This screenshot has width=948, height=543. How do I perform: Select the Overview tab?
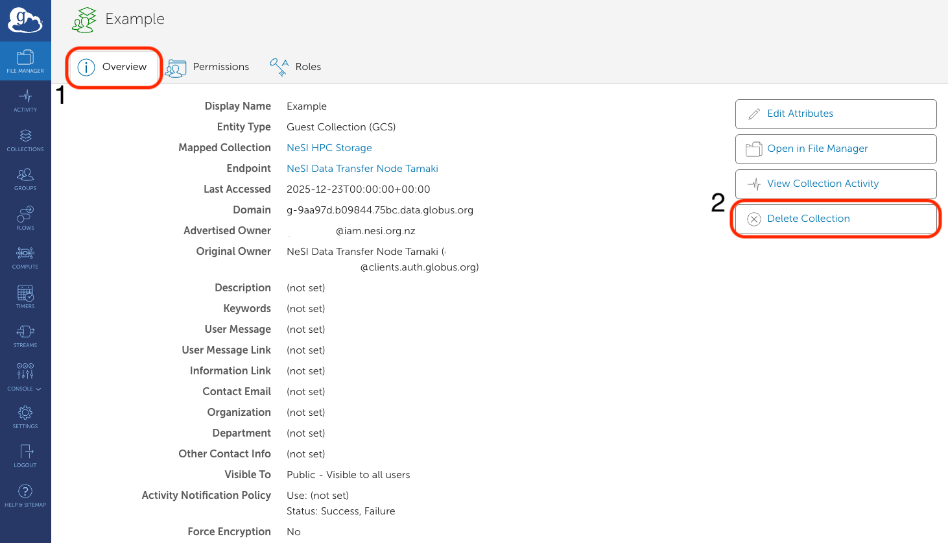point(113,67)
